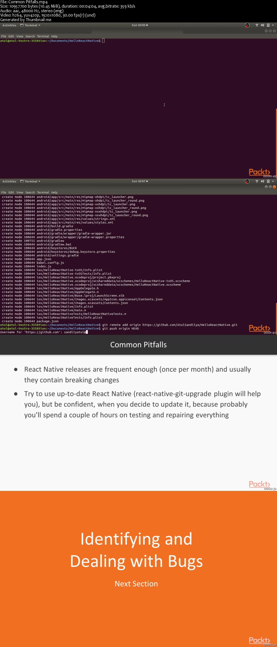
Task: Open Search menu in the git-output terminal
Action: click(30, 192)
